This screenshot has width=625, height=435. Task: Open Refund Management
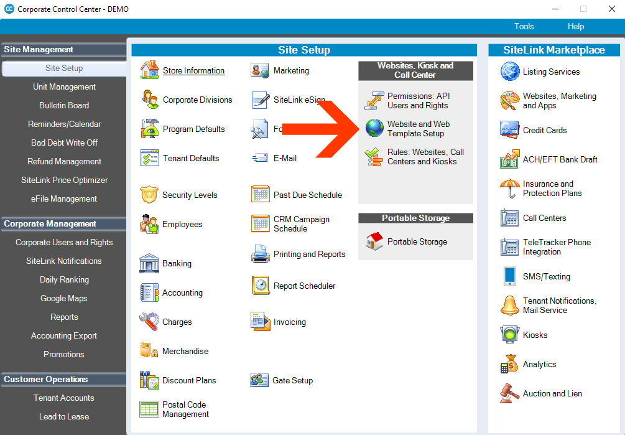tap(64, 161)
